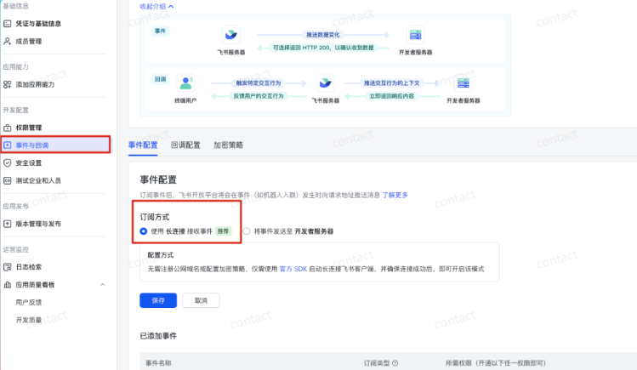Click the 取消 button

tap(201, 300)
